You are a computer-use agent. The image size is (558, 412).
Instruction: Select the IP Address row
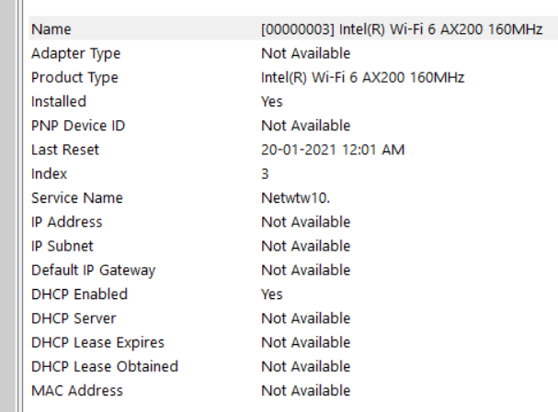tap(293, 222)
